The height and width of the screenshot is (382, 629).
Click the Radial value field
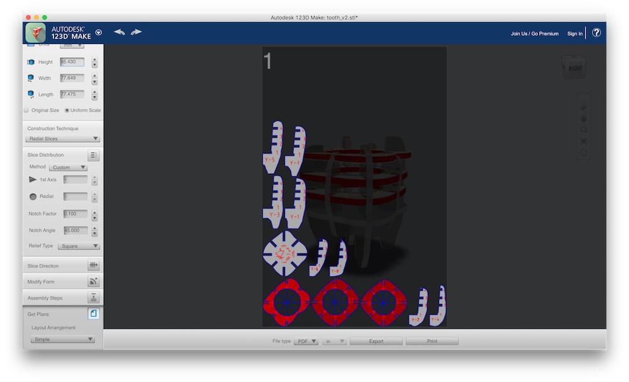75,196
